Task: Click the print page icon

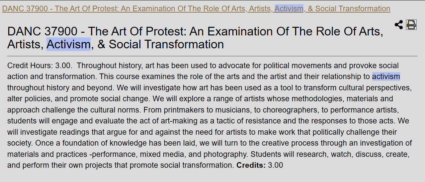Action: point(411,24)
